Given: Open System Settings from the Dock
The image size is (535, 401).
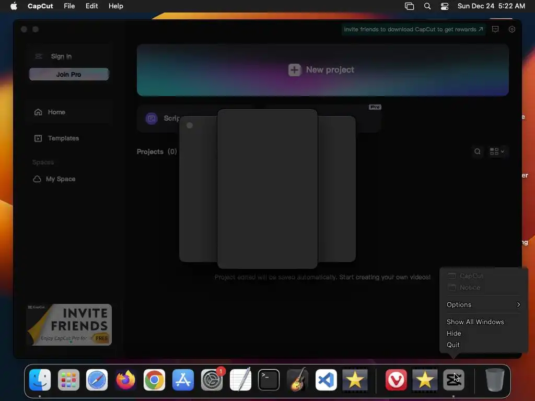Looking at the screenshot, I should [x=212, y=380].
